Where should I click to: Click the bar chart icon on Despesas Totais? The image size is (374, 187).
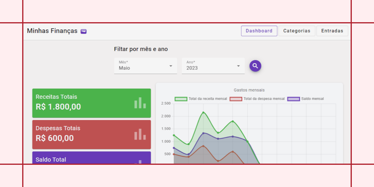[140, 134]
